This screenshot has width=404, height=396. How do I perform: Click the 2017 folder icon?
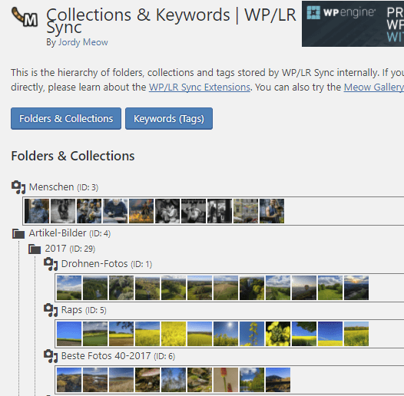point(35,249)
